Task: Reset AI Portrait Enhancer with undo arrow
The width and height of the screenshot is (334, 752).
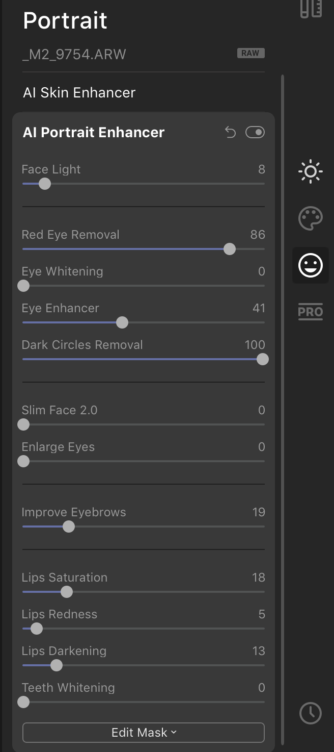Action: pos(231,133)
